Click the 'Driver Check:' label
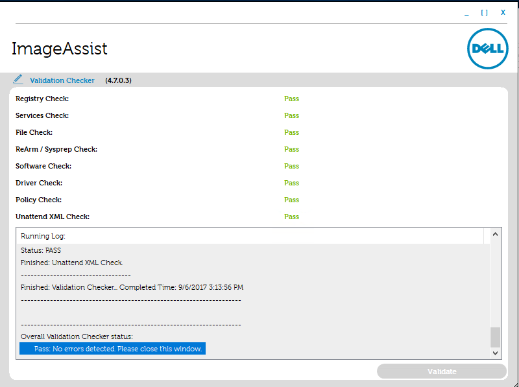 point(39,183)
